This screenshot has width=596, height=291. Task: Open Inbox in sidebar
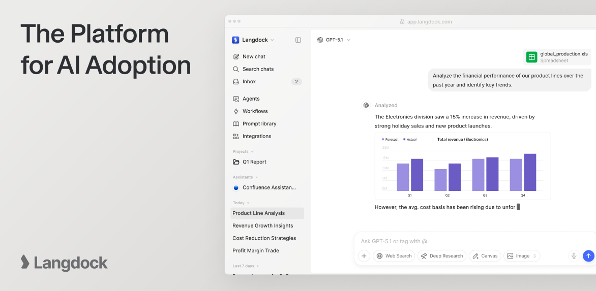pyautogui.click(x=267, y=82)
